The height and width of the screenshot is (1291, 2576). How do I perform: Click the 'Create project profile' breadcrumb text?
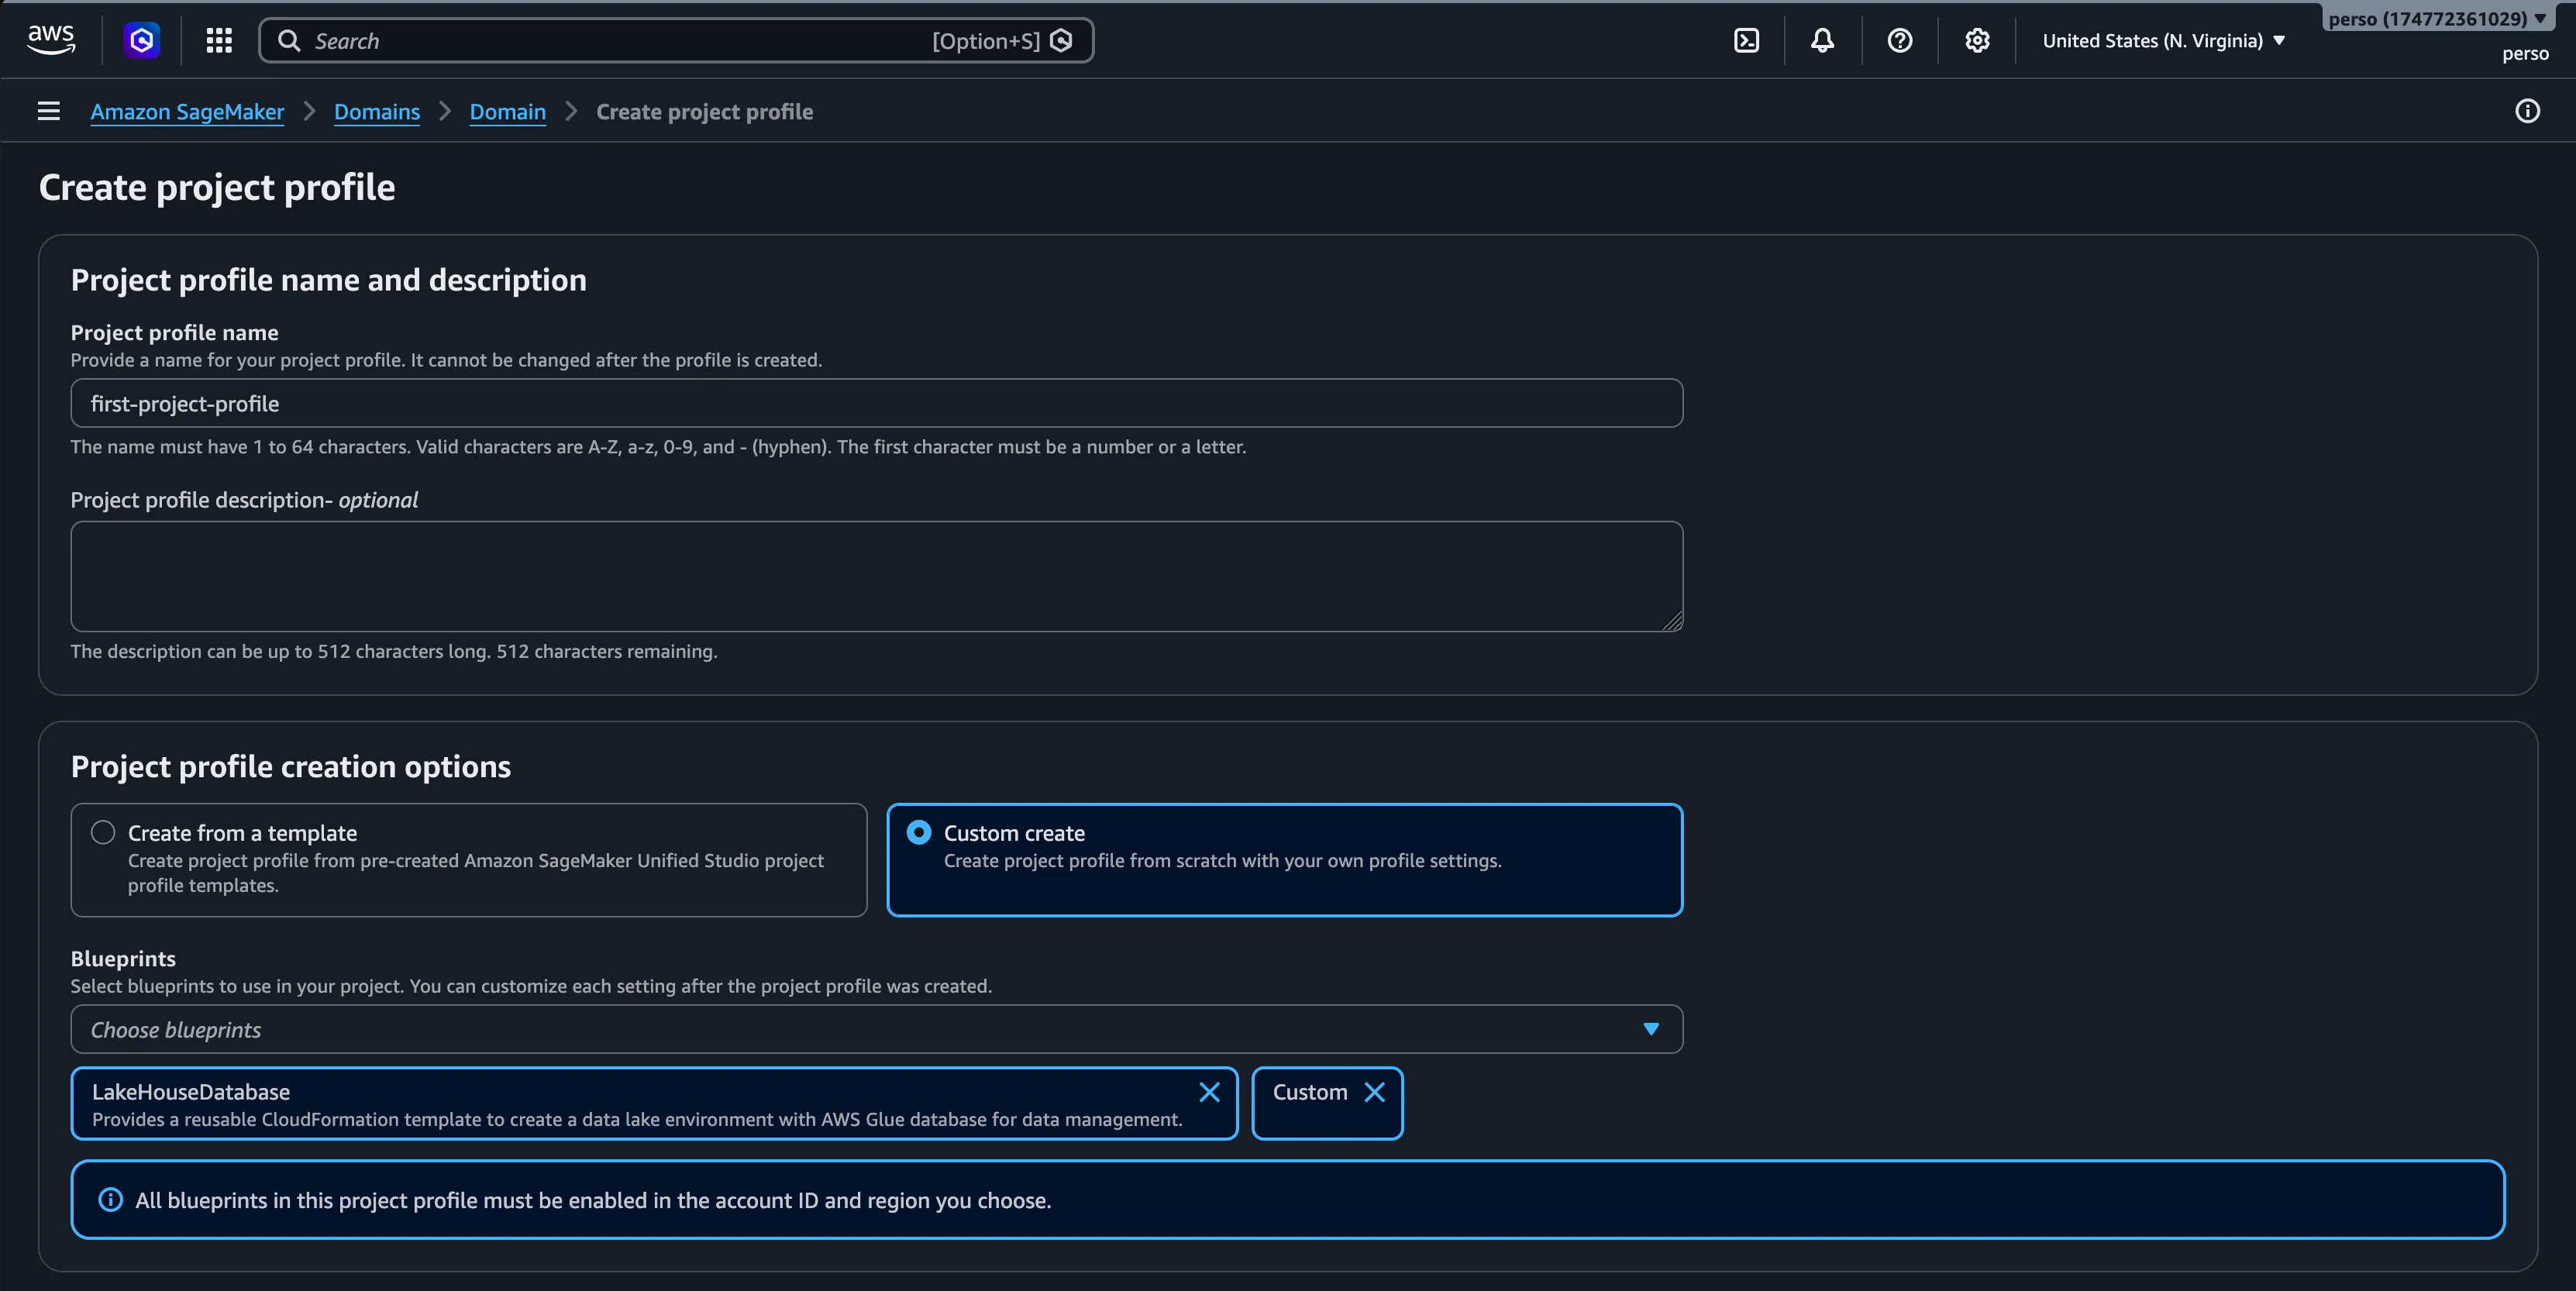coord(704,111)
